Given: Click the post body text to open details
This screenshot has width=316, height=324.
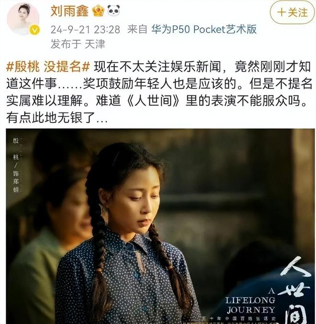Looking at the screenshot, I should (158, 92).
